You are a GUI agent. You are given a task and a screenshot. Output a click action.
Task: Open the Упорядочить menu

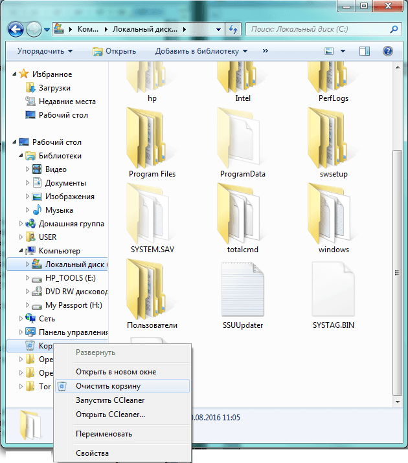tap(45, 51)
